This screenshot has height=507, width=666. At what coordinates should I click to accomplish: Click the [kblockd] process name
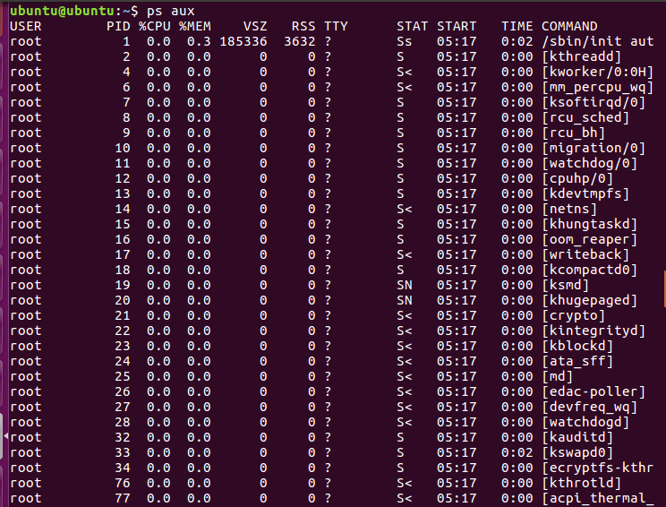pos(577,346)
